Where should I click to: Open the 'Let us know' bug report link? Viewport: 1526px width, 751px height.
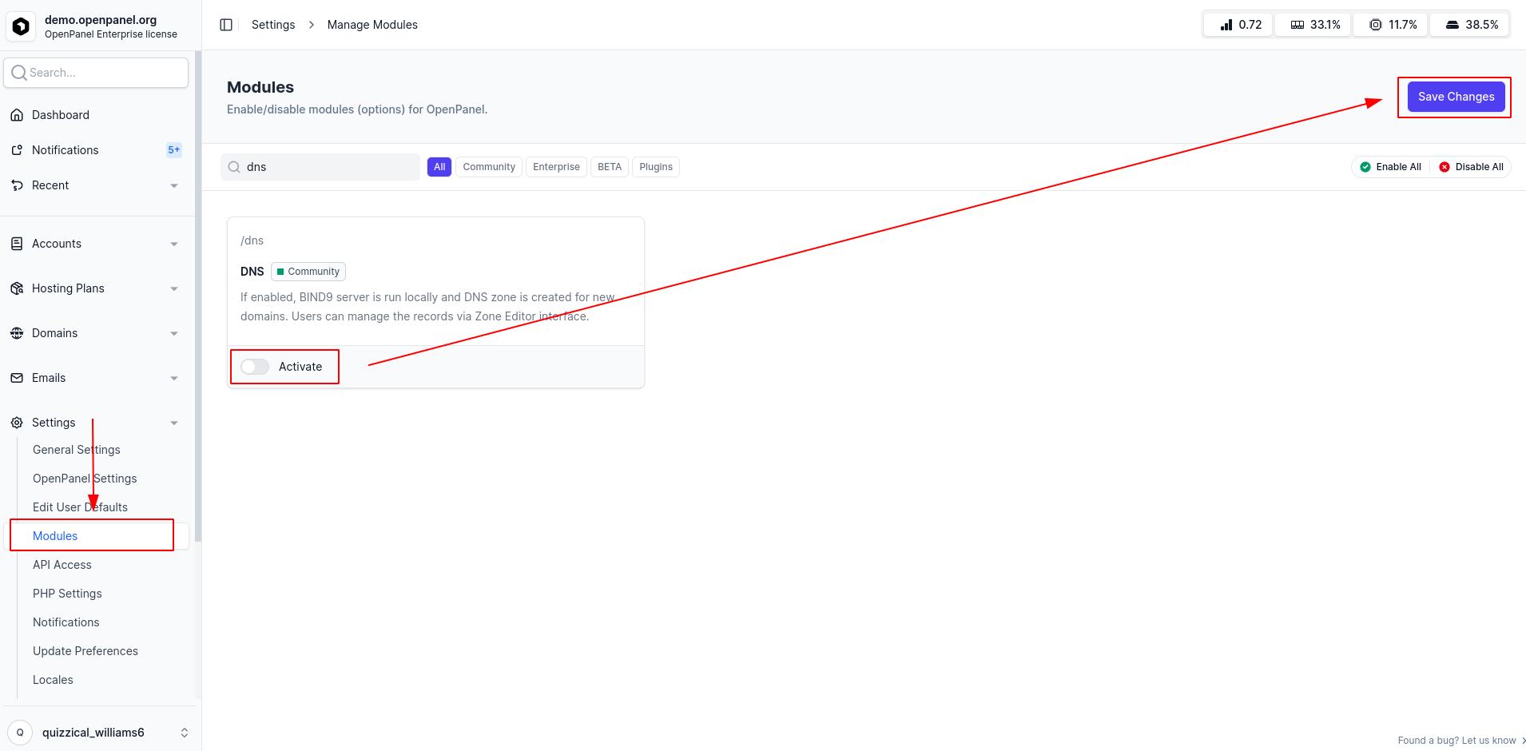pyautogui.click(x=1489, y=740)
